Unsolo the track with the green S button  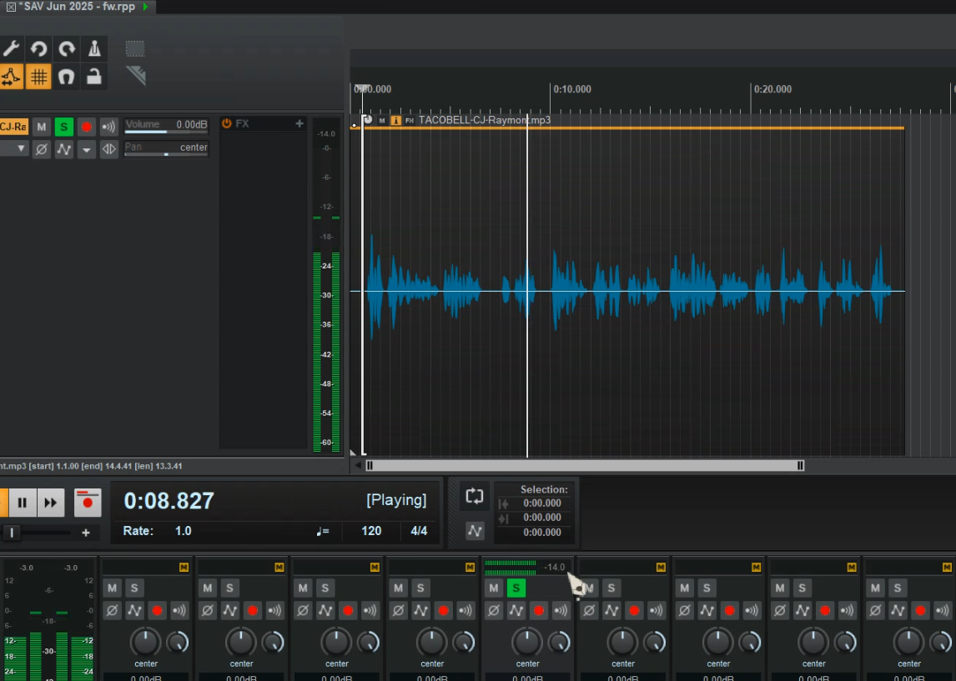coord(64,127)
